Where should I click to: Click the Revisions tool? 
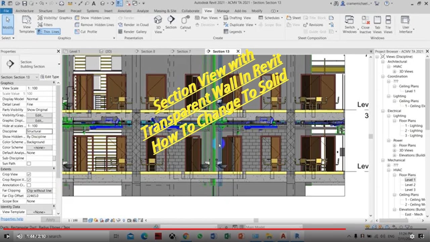313,25
